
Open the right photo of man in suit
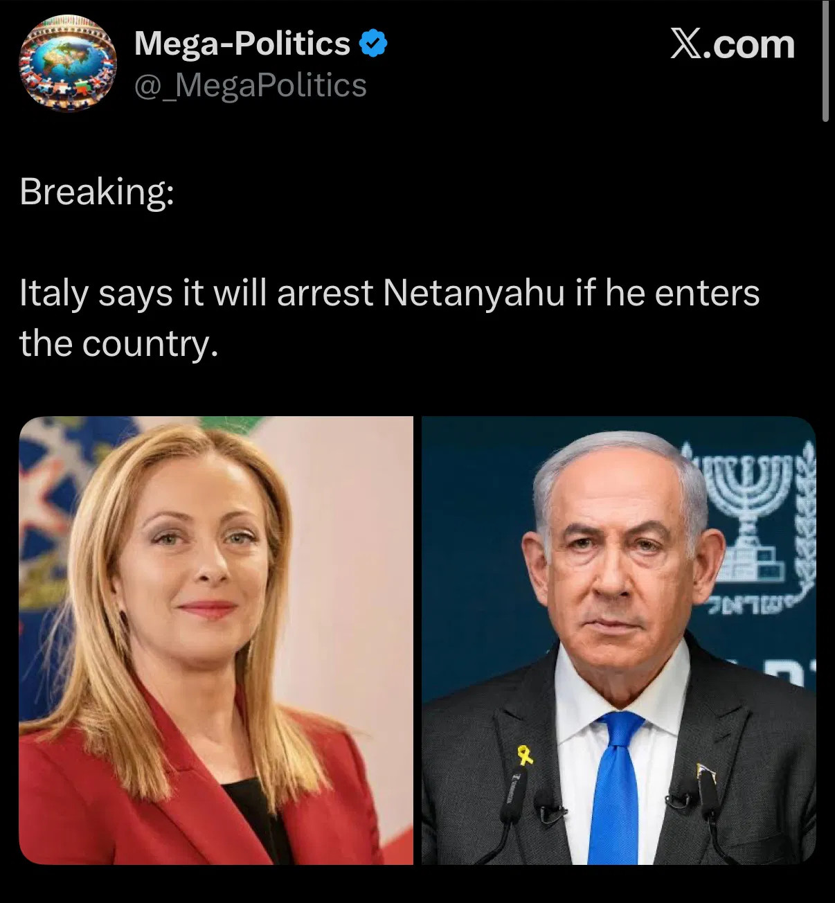pyautogui.click(x=619, y=641)
